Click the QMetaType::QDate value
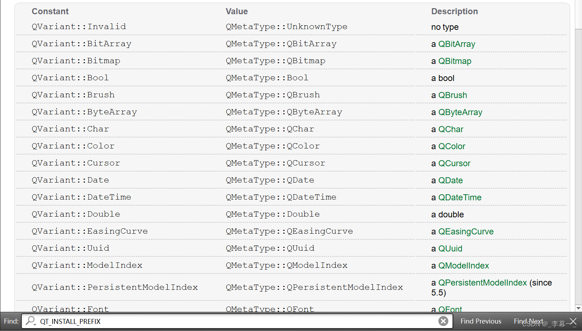582x331 pixels. tap(270, 180)
